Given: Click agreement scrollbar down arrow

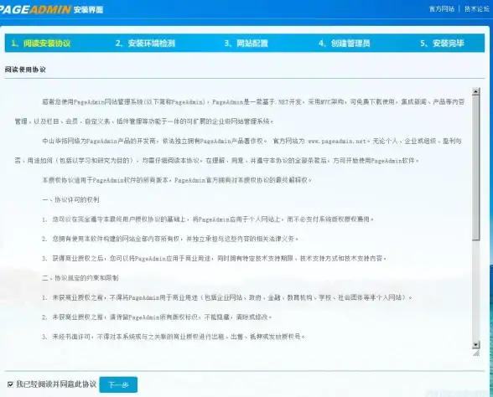Looking at the screenshot, I should click(x=475, y=344).
